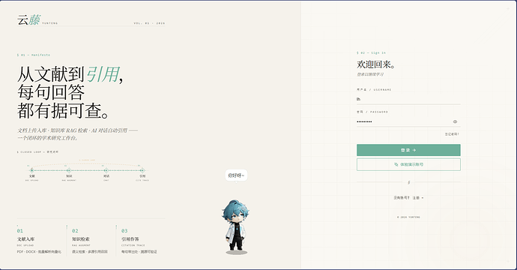
Task: Click the 欢迎回来。 heading
Action: (x=376, y=64)
